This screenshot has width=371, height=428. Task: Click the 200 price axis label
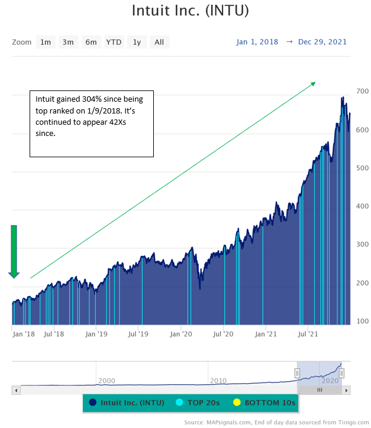363,283
